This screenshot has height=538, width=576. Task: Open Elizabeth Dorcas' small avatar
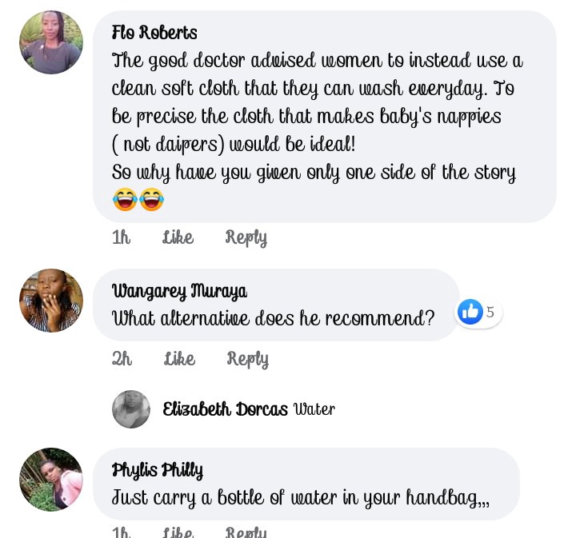[131, 408]
